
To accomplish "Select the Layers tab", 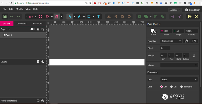I will [7, 24].
